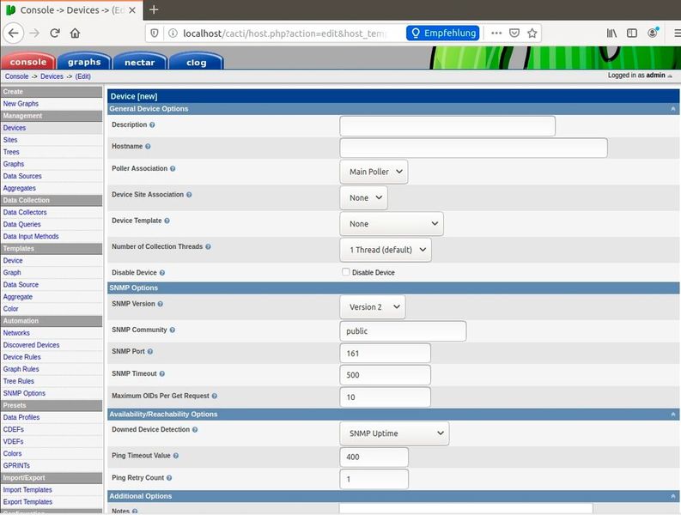Image resolution: width=681 pixels, height=515 pixels.
Task: Click the Devices breadcrumb link
Action: 52,76
